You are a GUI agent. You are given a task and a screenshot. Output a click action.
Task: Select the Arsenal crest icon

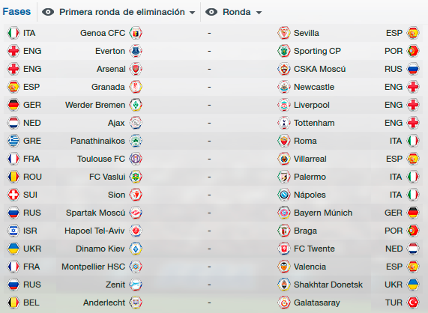pos(136,69)
